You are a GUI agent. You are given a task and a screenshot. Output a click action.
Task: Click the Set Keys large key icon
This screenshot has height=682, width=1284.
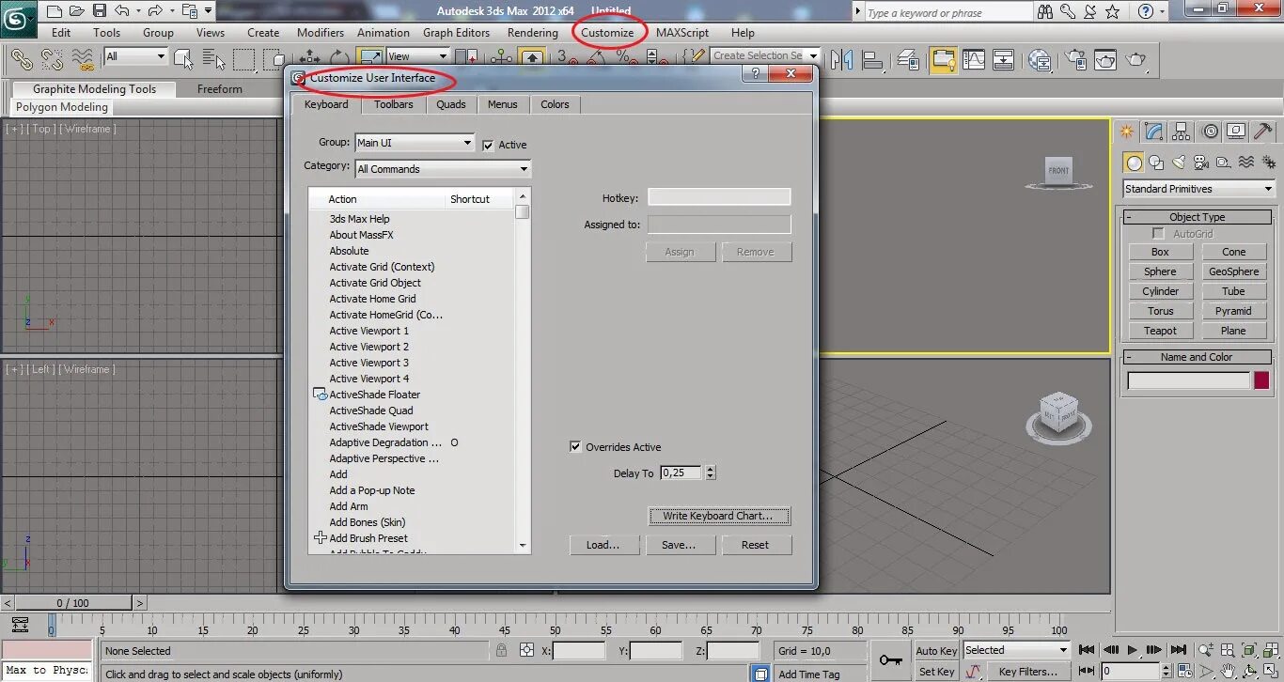(890, 659)
